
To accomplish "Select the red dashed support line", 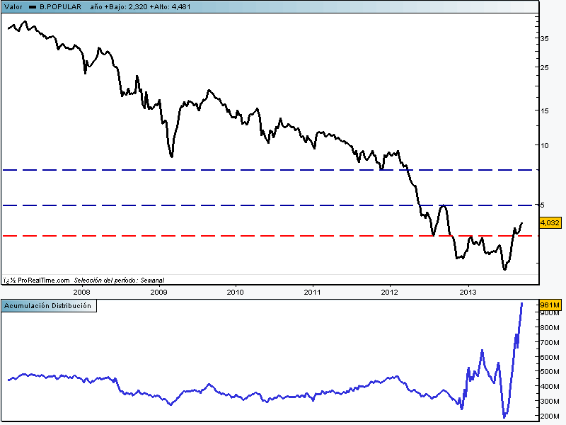I will point(212,235).
